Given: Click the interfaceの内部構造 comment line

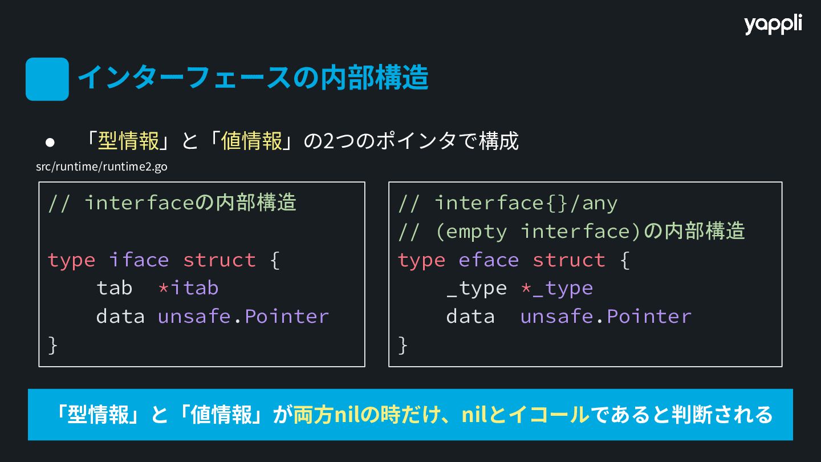Looking at the screenshot, I should [x=172, y=202].
